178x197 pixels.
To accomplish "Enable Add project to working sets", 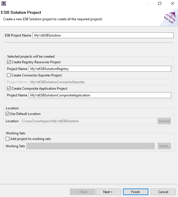I will pos(8,139).
